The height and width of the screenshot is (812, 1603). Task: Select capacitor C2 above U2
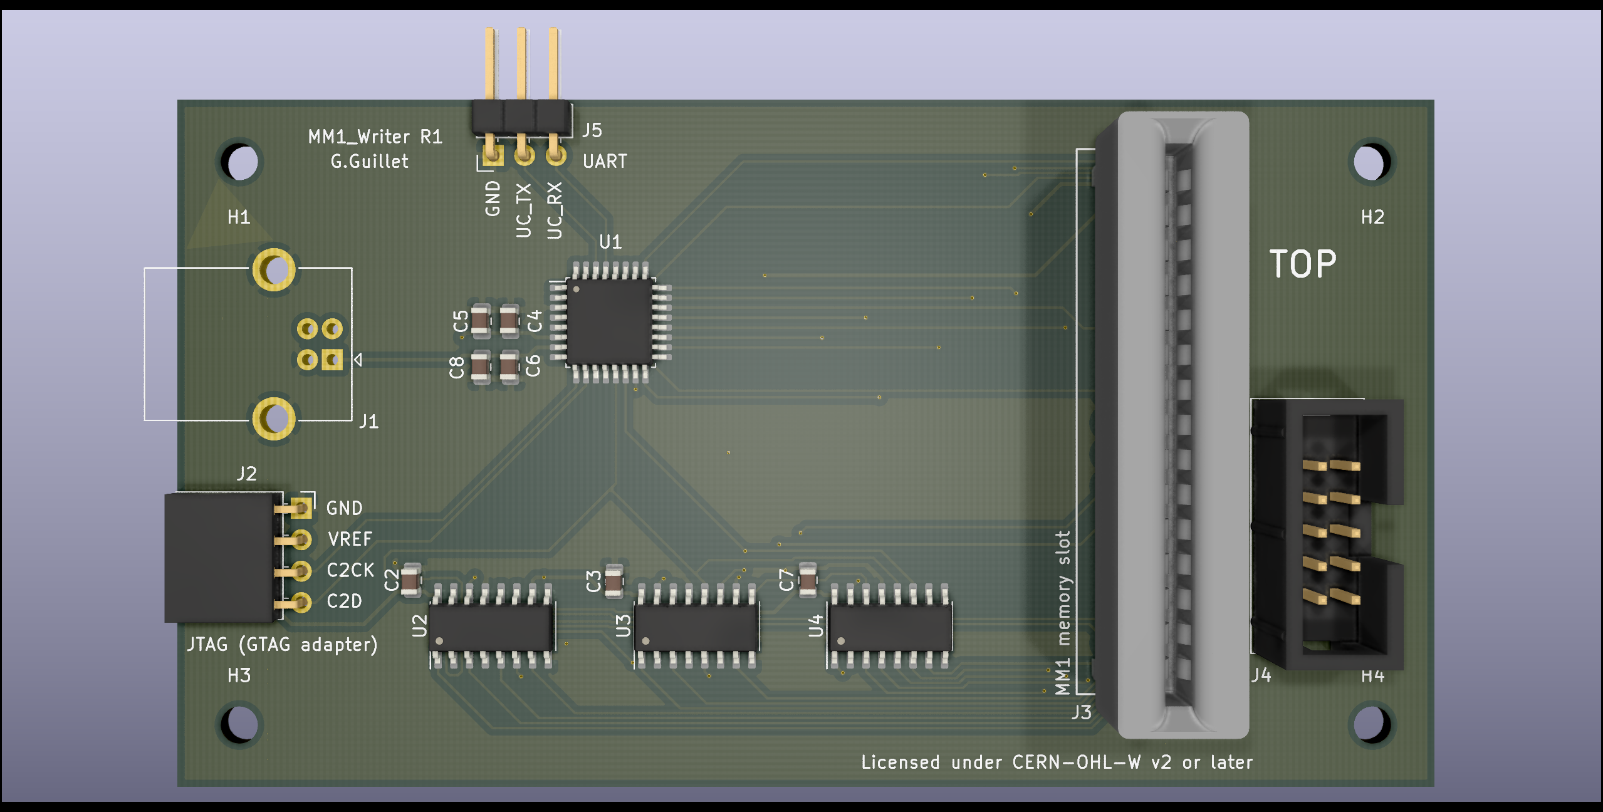click(x=411, y=580)
